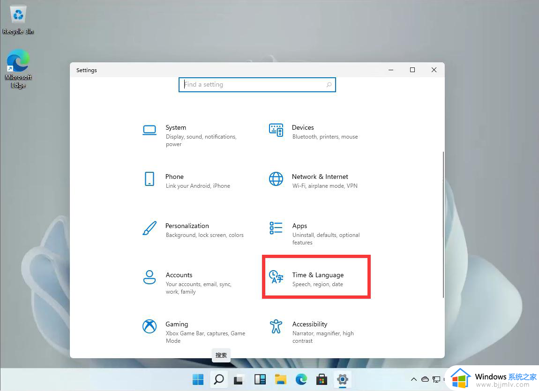Click 'Link your Android, iPhone' text
The width and height of the screenshot is (539, 391).
pos(198,186)
